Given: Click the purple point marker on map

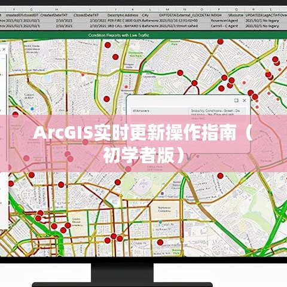Looking at the screenshot, I should pyautogui.click(x=162, y=194).
